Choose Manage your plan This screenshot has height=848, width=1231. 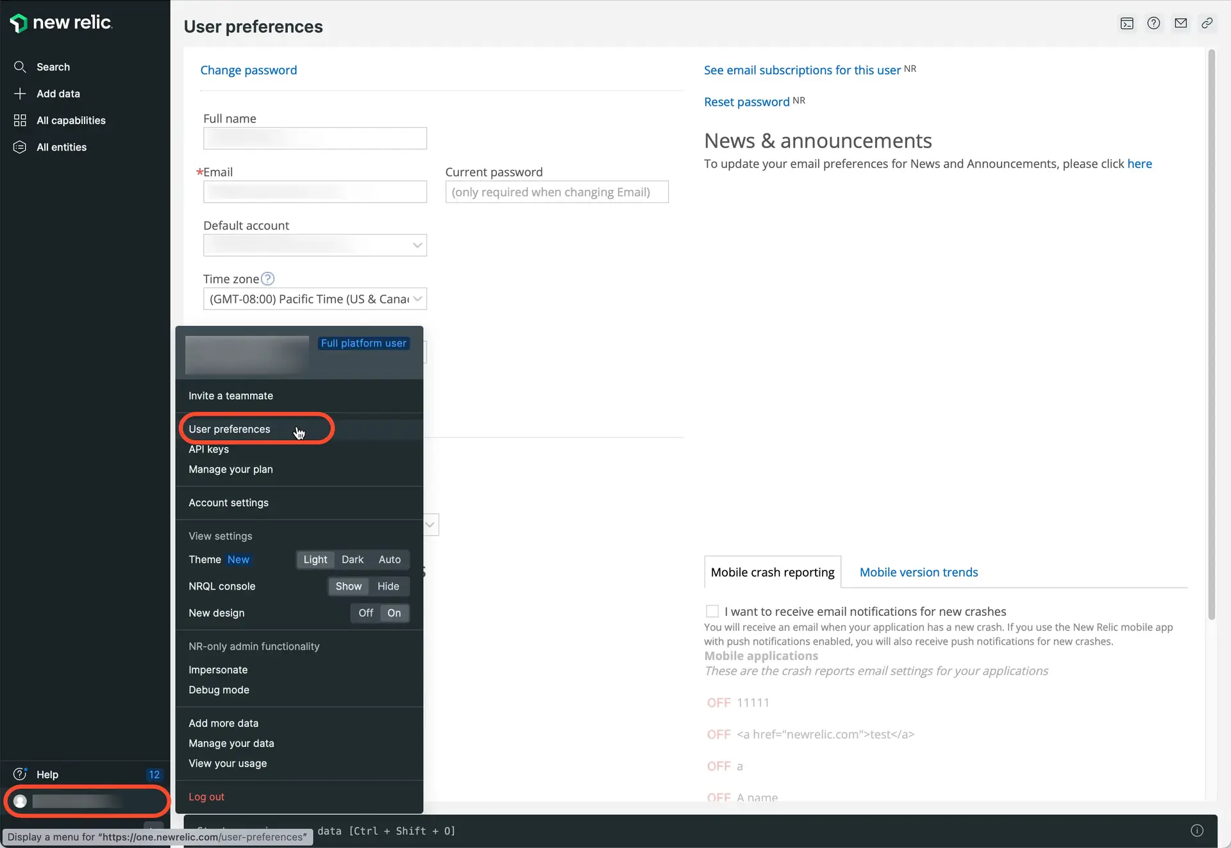[231, 470]
